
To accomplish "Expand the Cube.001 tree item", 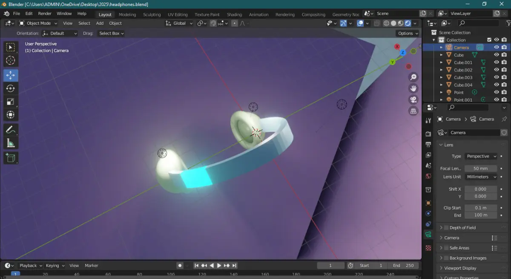I will pyautogui.click(x=441, y=63).
